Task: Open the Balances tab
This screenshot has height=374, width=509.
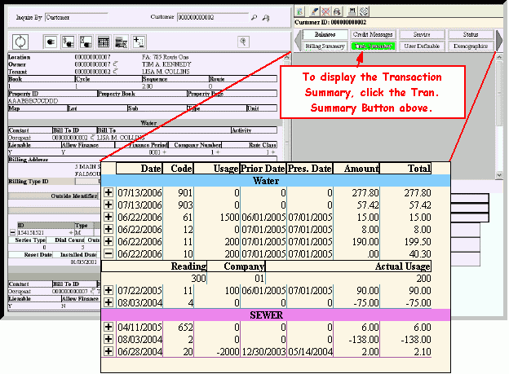Action: pyautogui.click(x=325, y=34)
